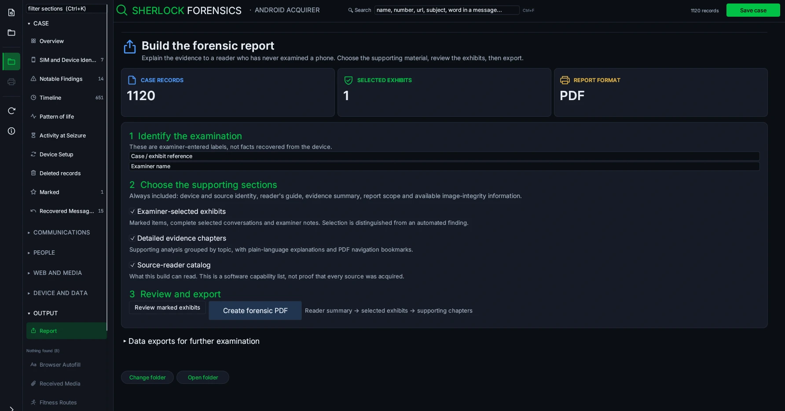Click the 'Nothing found (8)' label
785x411 pixels.
pos(43,350)
